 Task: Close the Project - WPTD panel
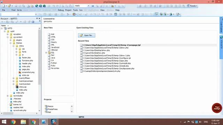39,18
